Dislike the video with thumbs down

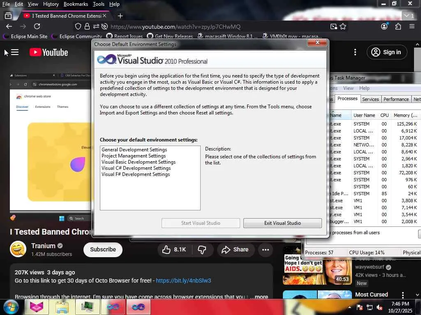coord(202,249)
